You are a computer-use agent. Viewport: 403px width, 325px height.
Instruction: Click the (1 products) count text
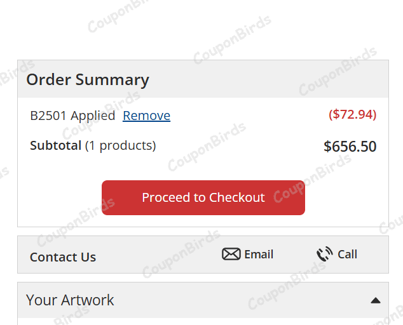coord(120,145)
